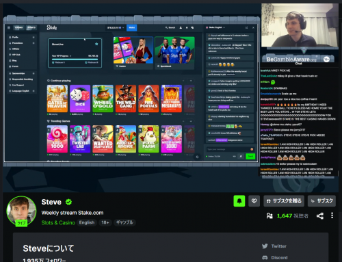Open the Lucky Phoenix Megaways game

tap(172, 99)
